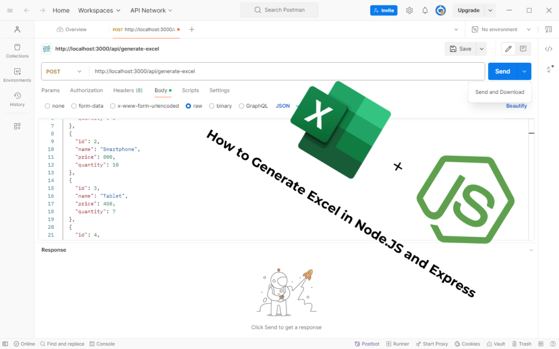Viewport: 559px width, 349px height.
Task: Open the user avatar menu
Action: click(441, 10)
